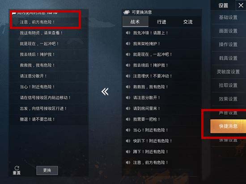Play speaker icon for 快趴下！附近有危险！

click(128, 141)
